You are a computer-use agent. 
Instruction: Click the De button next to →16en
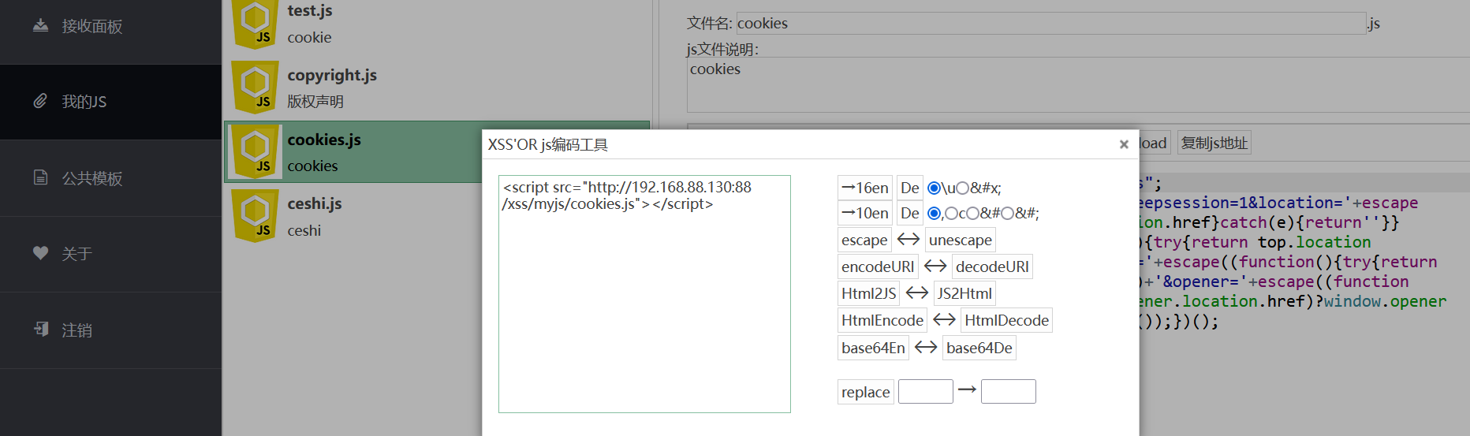(x=910, y=188)
